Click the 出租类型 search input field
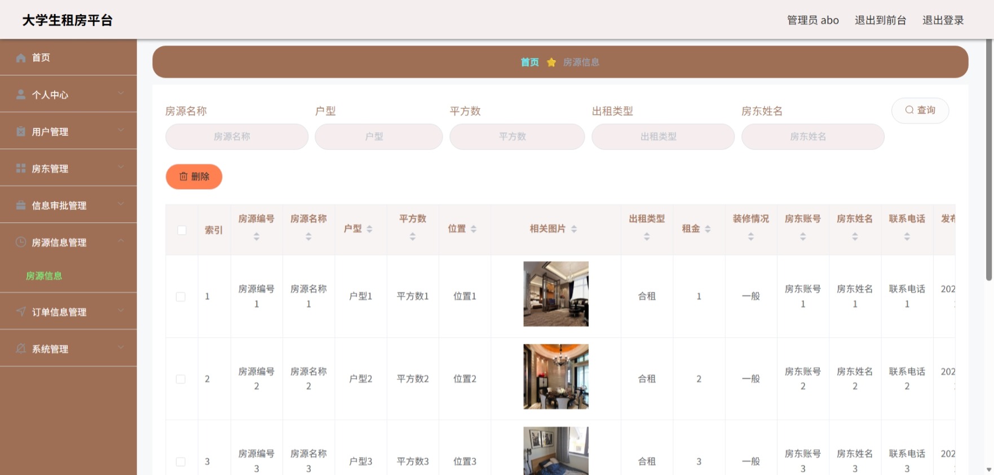 (x=663, y=137)
